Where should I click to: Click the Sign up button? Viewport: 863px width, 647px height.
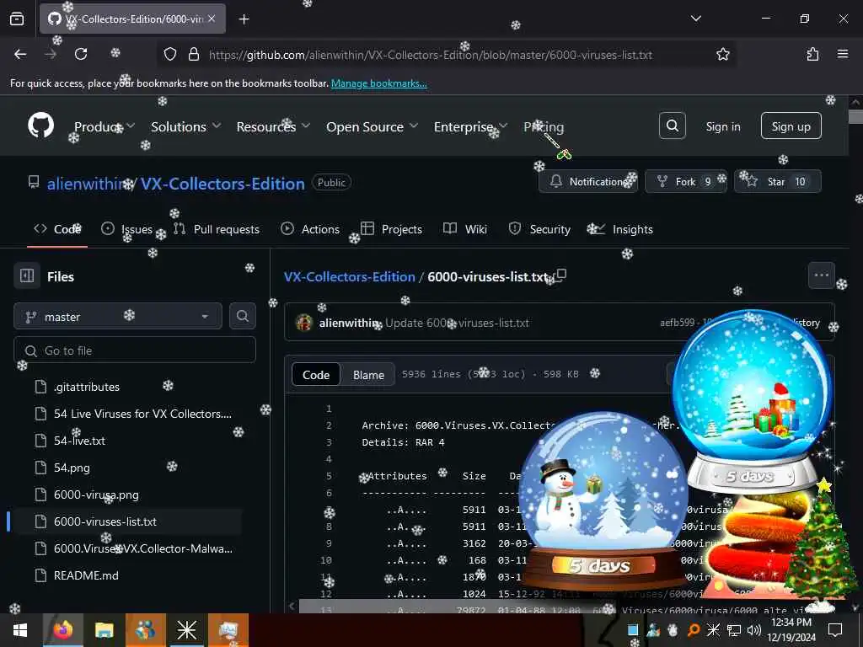point(791,126)
